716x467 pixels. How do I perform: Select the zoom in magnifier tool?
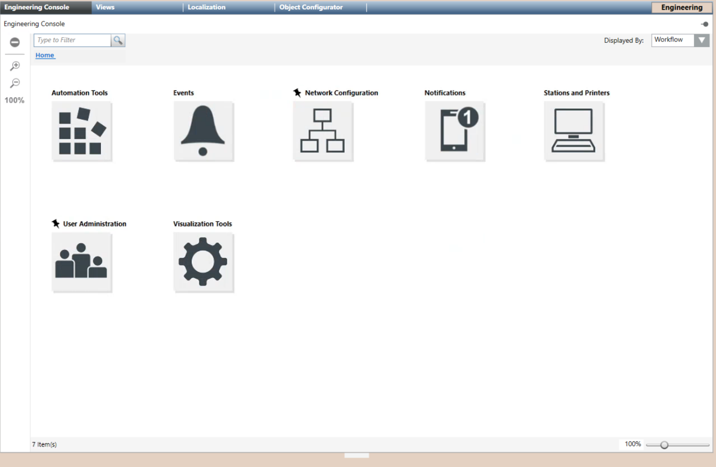pyautogui.click(x=14, y=65)
